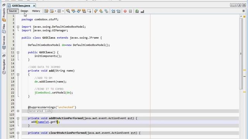Jump to the Last Edit location icon
The width and height of the screenshot is (248, 139).
click(x=46, y=11)
